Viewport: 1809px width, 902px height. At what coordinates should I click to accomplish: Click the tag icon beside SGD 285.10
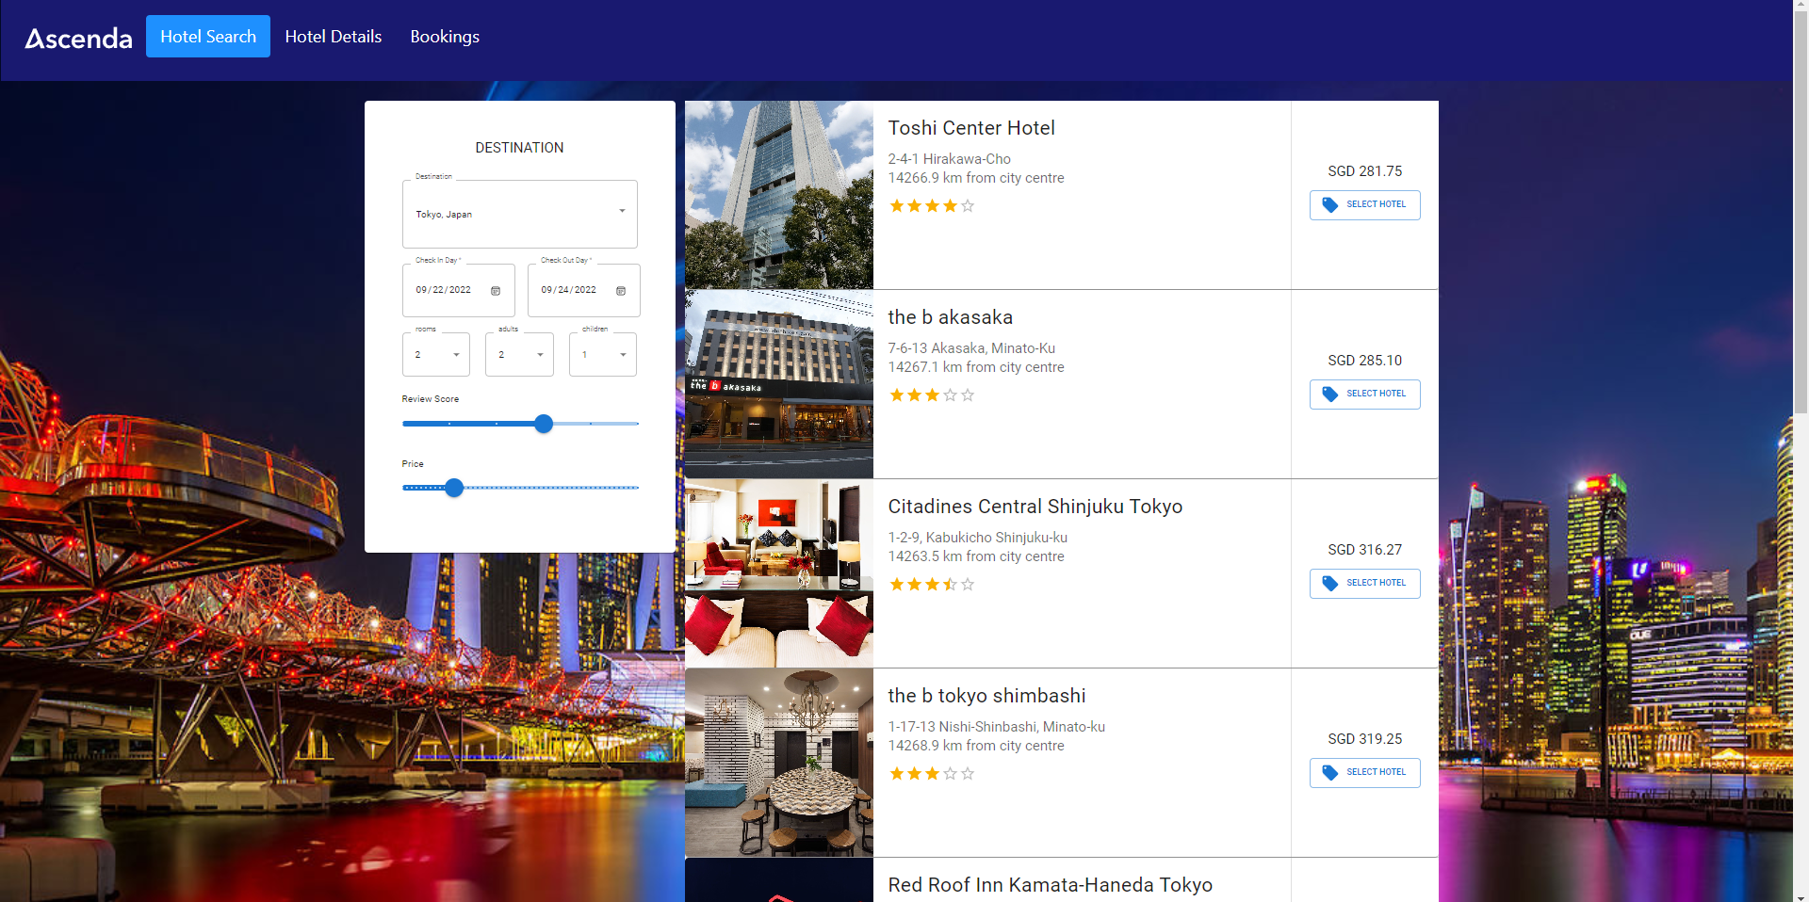(x=1330, y=395)
